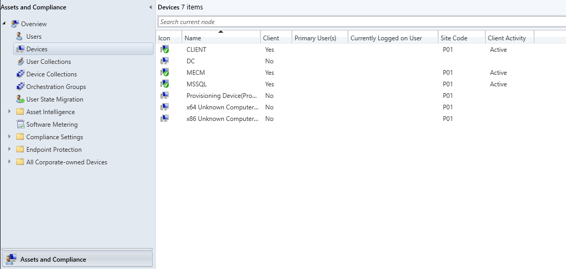The height and width of the screenshot is (269, 566).
Task: Click the Software Metering icon
Action: pos(20,125)
